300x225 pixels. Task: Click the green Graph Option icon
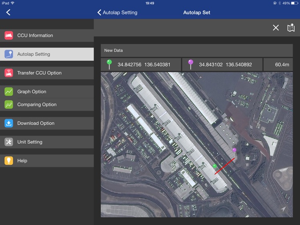tap(9, 92)
